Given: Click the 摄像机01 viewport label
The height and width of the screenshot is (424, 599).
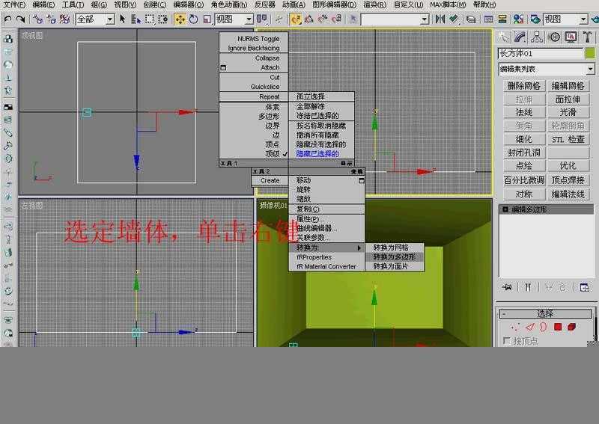Looking at the screenshot, I should tap(273, 206).
